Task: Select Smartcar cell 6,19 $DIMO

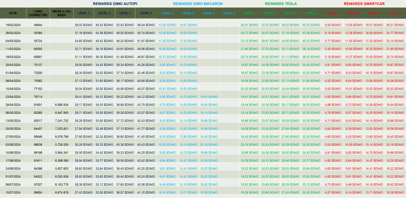Action: [333, 33]
